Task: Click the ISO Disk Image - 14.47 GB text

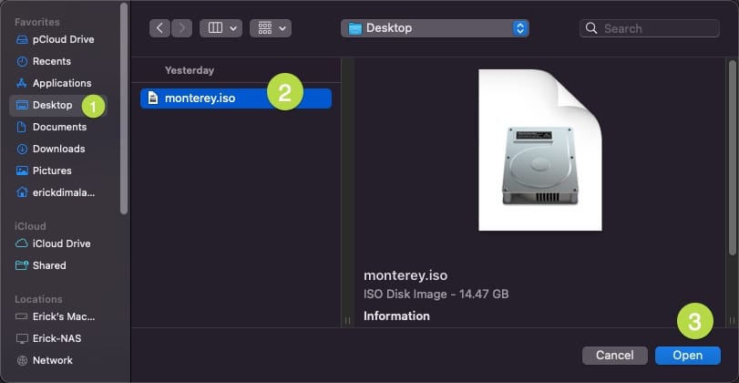Action: coord(436,295)
